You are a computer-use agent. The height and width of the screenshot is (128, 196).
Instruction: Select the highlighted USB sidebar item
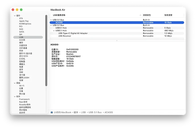pyautogui.click(x=28, y=37)
